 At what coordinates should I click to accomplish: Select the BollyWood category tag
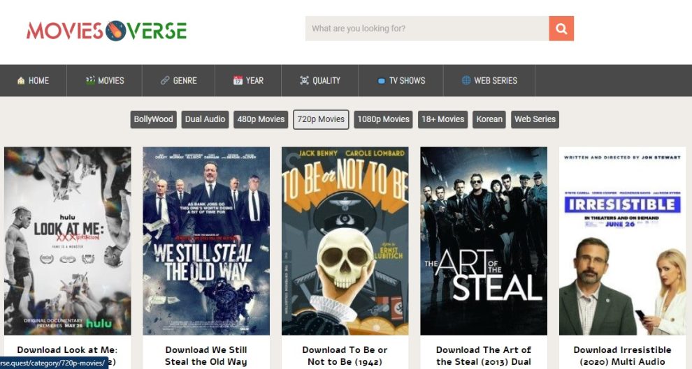[x=154, y=119]
